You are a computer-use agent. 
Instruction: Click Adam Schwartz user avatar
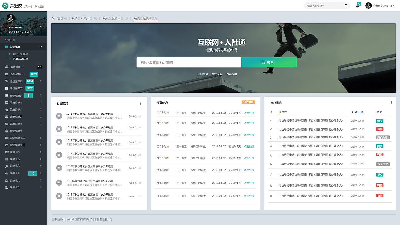[x=368, y=6]
